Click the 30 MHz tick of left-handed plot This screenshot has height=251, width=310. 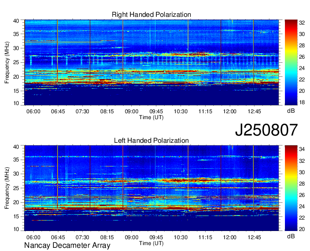[x=16, y=174]
